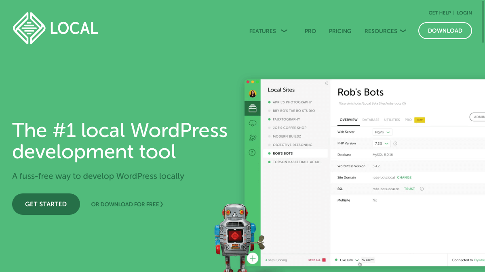Screen dimensions: 485x272
Task: Click the info icon beside SSL Trust
Action: (x=422, y=189)
